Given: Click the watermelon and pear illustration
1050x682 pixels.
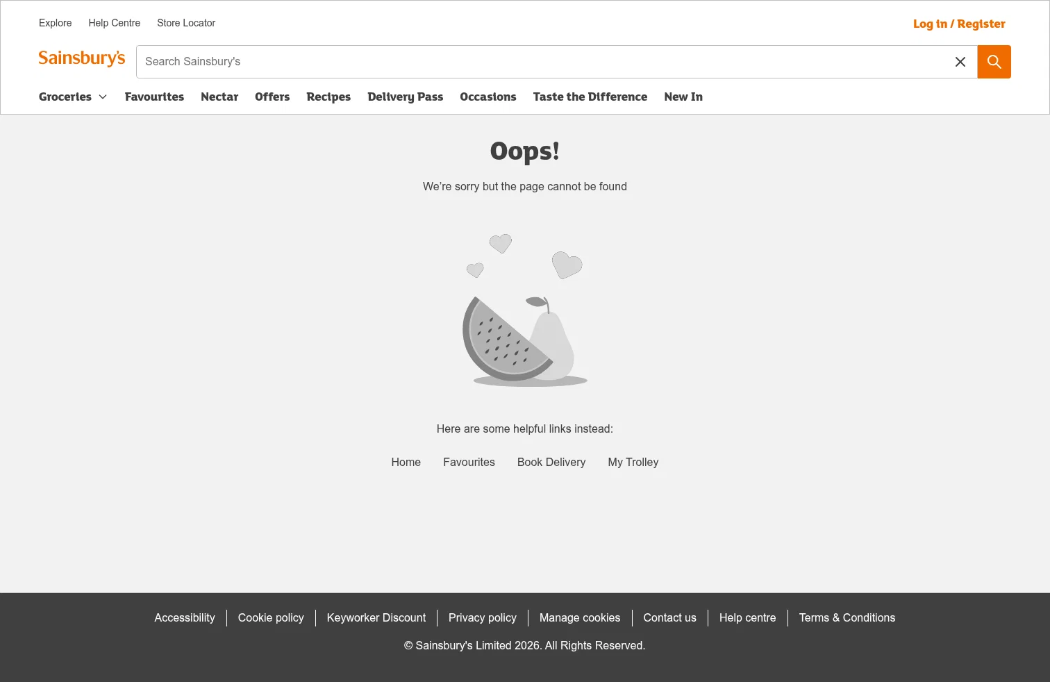Looking at the screenshot, I should (x=525, y=310).
